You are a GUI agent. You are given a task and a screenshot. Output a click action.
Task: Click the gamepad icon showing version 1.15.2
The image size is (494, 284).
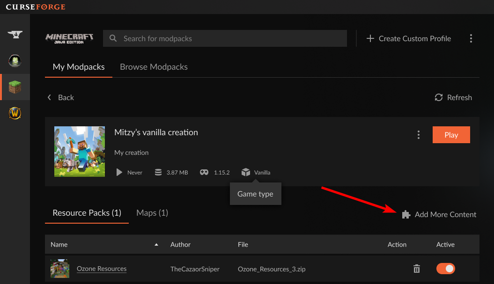point(204,172)
